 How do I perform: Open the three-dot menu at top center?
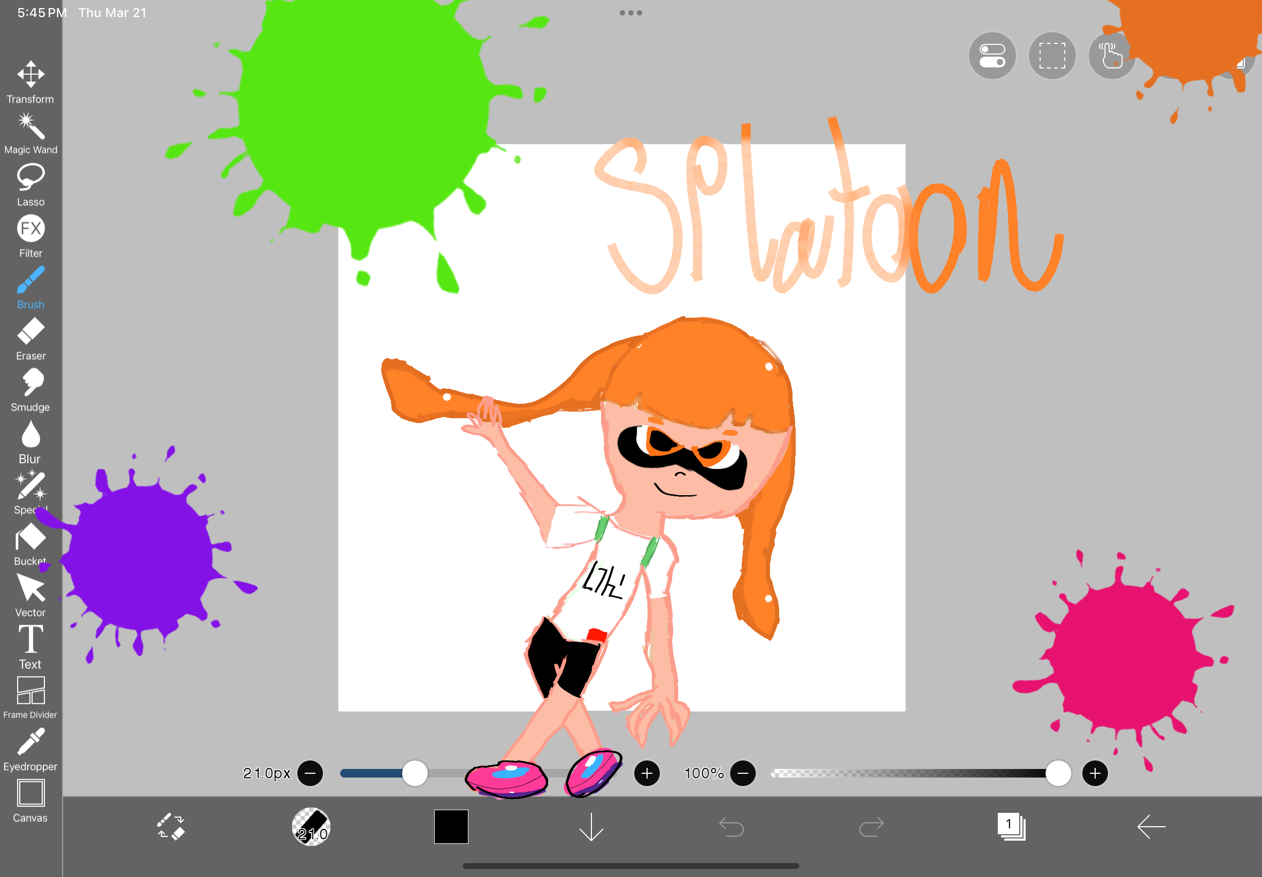630,12
